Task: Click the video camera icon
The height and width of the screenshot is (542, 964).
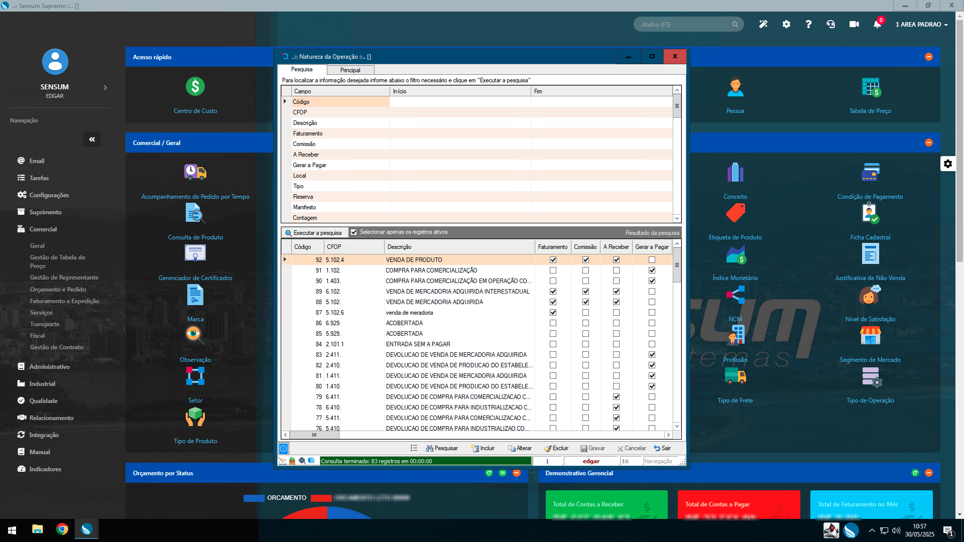Action: tap(854, 24)
